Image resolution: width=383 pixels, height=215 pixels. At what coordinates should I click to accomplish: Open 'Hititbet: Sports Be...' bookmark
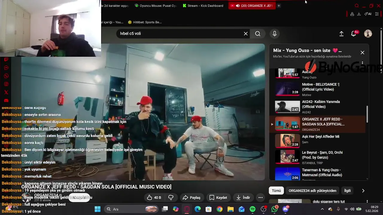click(145, 22)
